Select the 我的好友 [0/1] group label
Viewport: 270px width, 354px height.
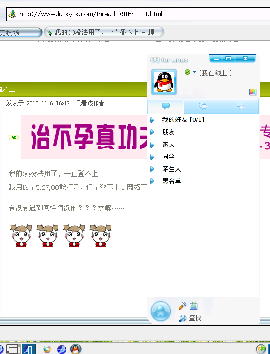click(x=183, y=119)
